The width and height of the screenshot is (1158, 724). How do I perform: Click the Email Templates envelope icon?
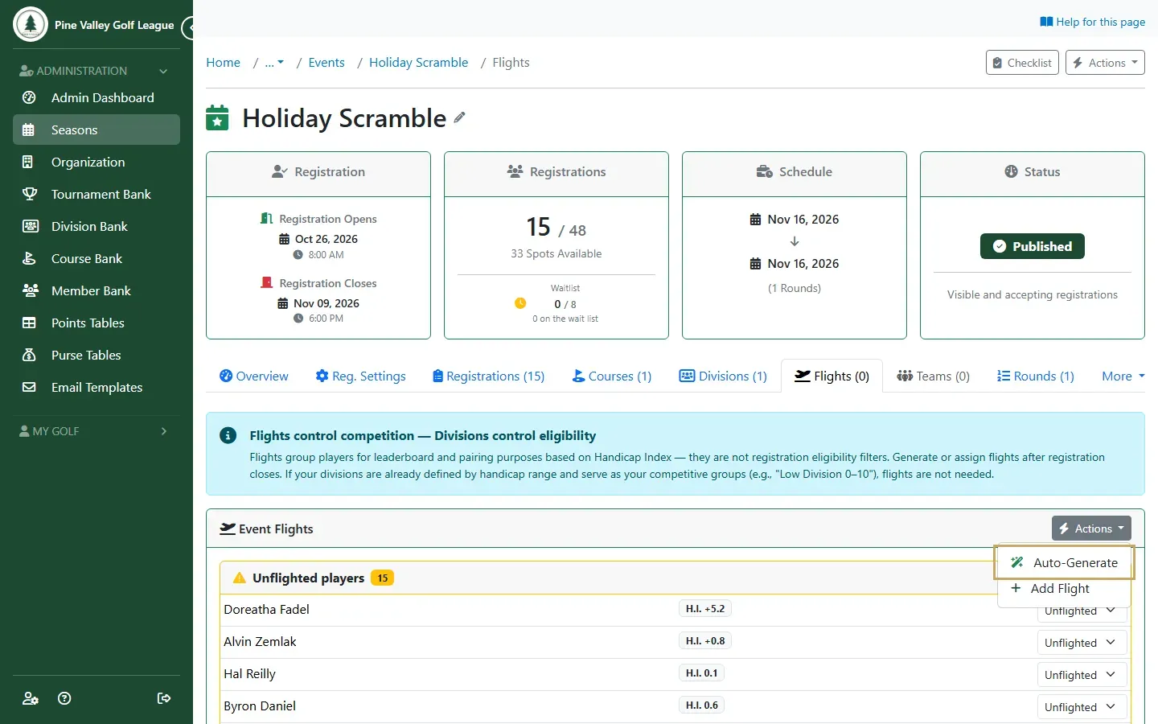coord(29,387)
